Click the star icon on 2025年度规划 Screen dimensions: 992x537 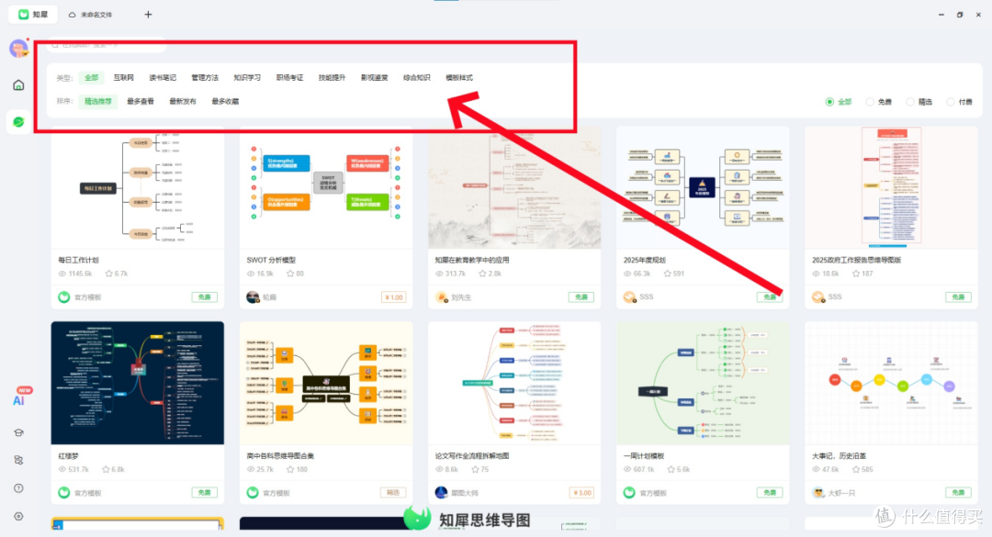[x=668, y=274]
